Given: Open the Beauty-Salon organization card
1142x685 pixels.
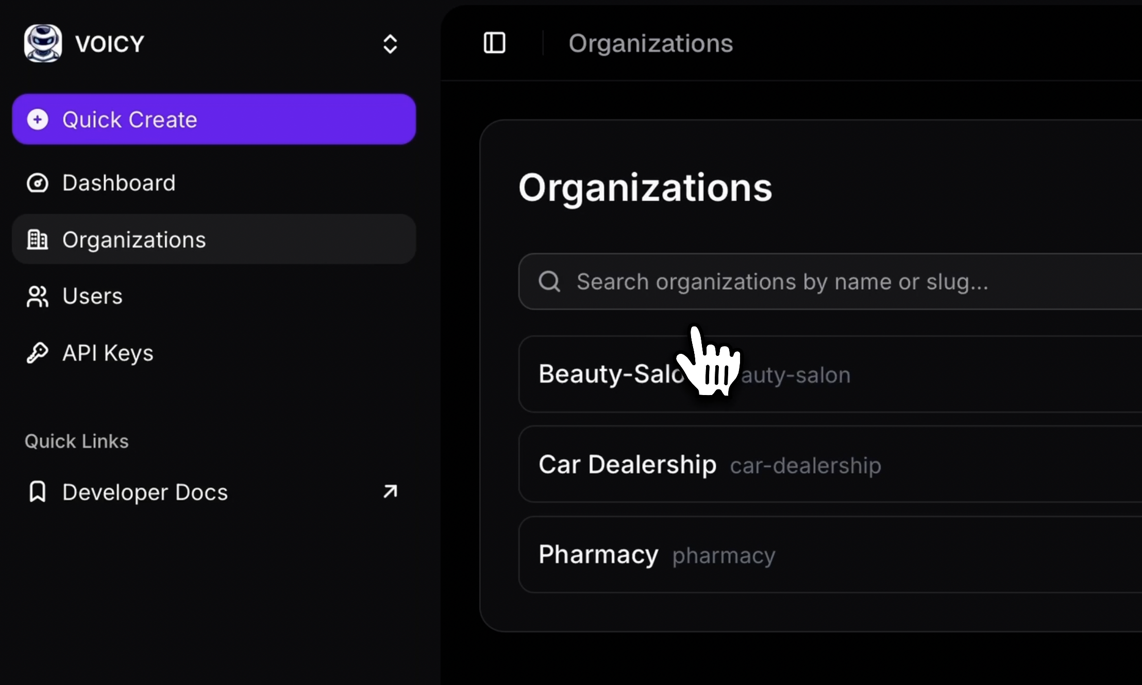Looking at the screenshot, I should click(825, 374).
